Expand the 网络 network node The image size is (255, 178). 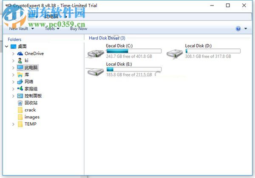point(13,82)
